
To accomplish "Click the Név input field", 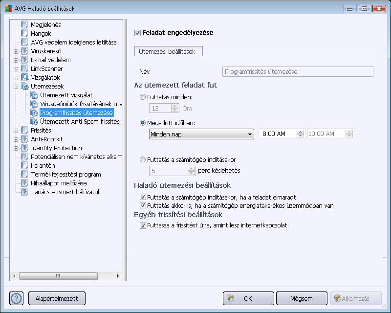I will tap(298, 71).
